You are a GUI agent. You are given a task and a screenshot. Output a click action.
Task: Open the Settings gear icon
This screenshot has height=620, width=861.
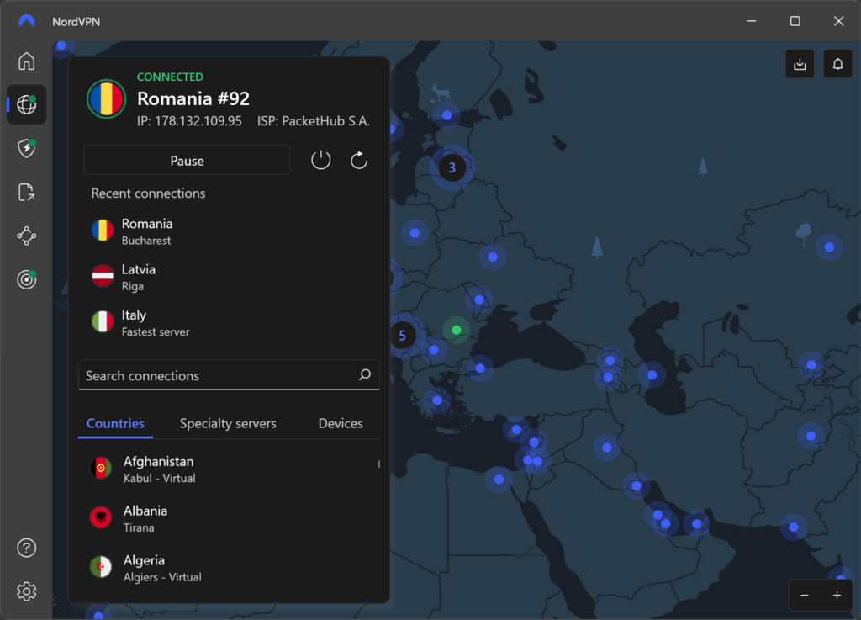point(26,591)
